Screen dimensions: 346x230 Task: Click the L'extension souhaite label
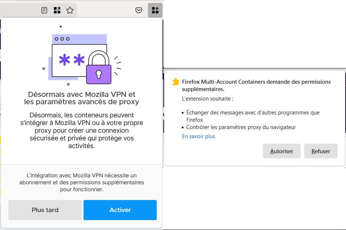click(208, 99)
